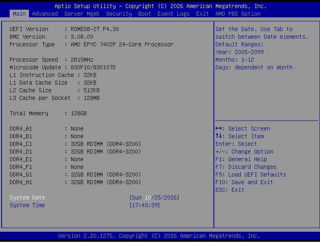Click the BMC version value 3.08.00
This screenshot has height=243, width=320.
pyautogui.click(x=82, y=37)
